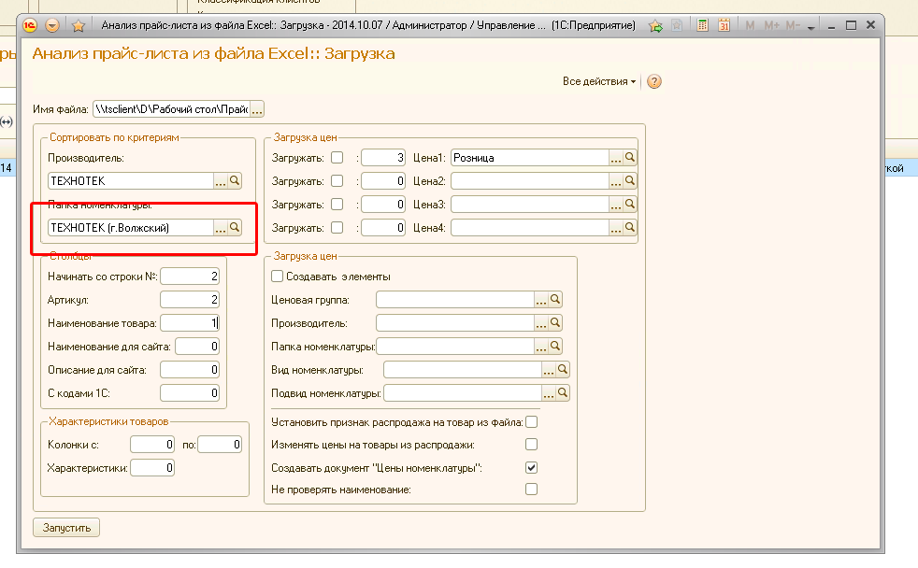This screenshot has height=568, width=918.
Task: Tick the Создавать элементы checkbox
Action: 278,277
